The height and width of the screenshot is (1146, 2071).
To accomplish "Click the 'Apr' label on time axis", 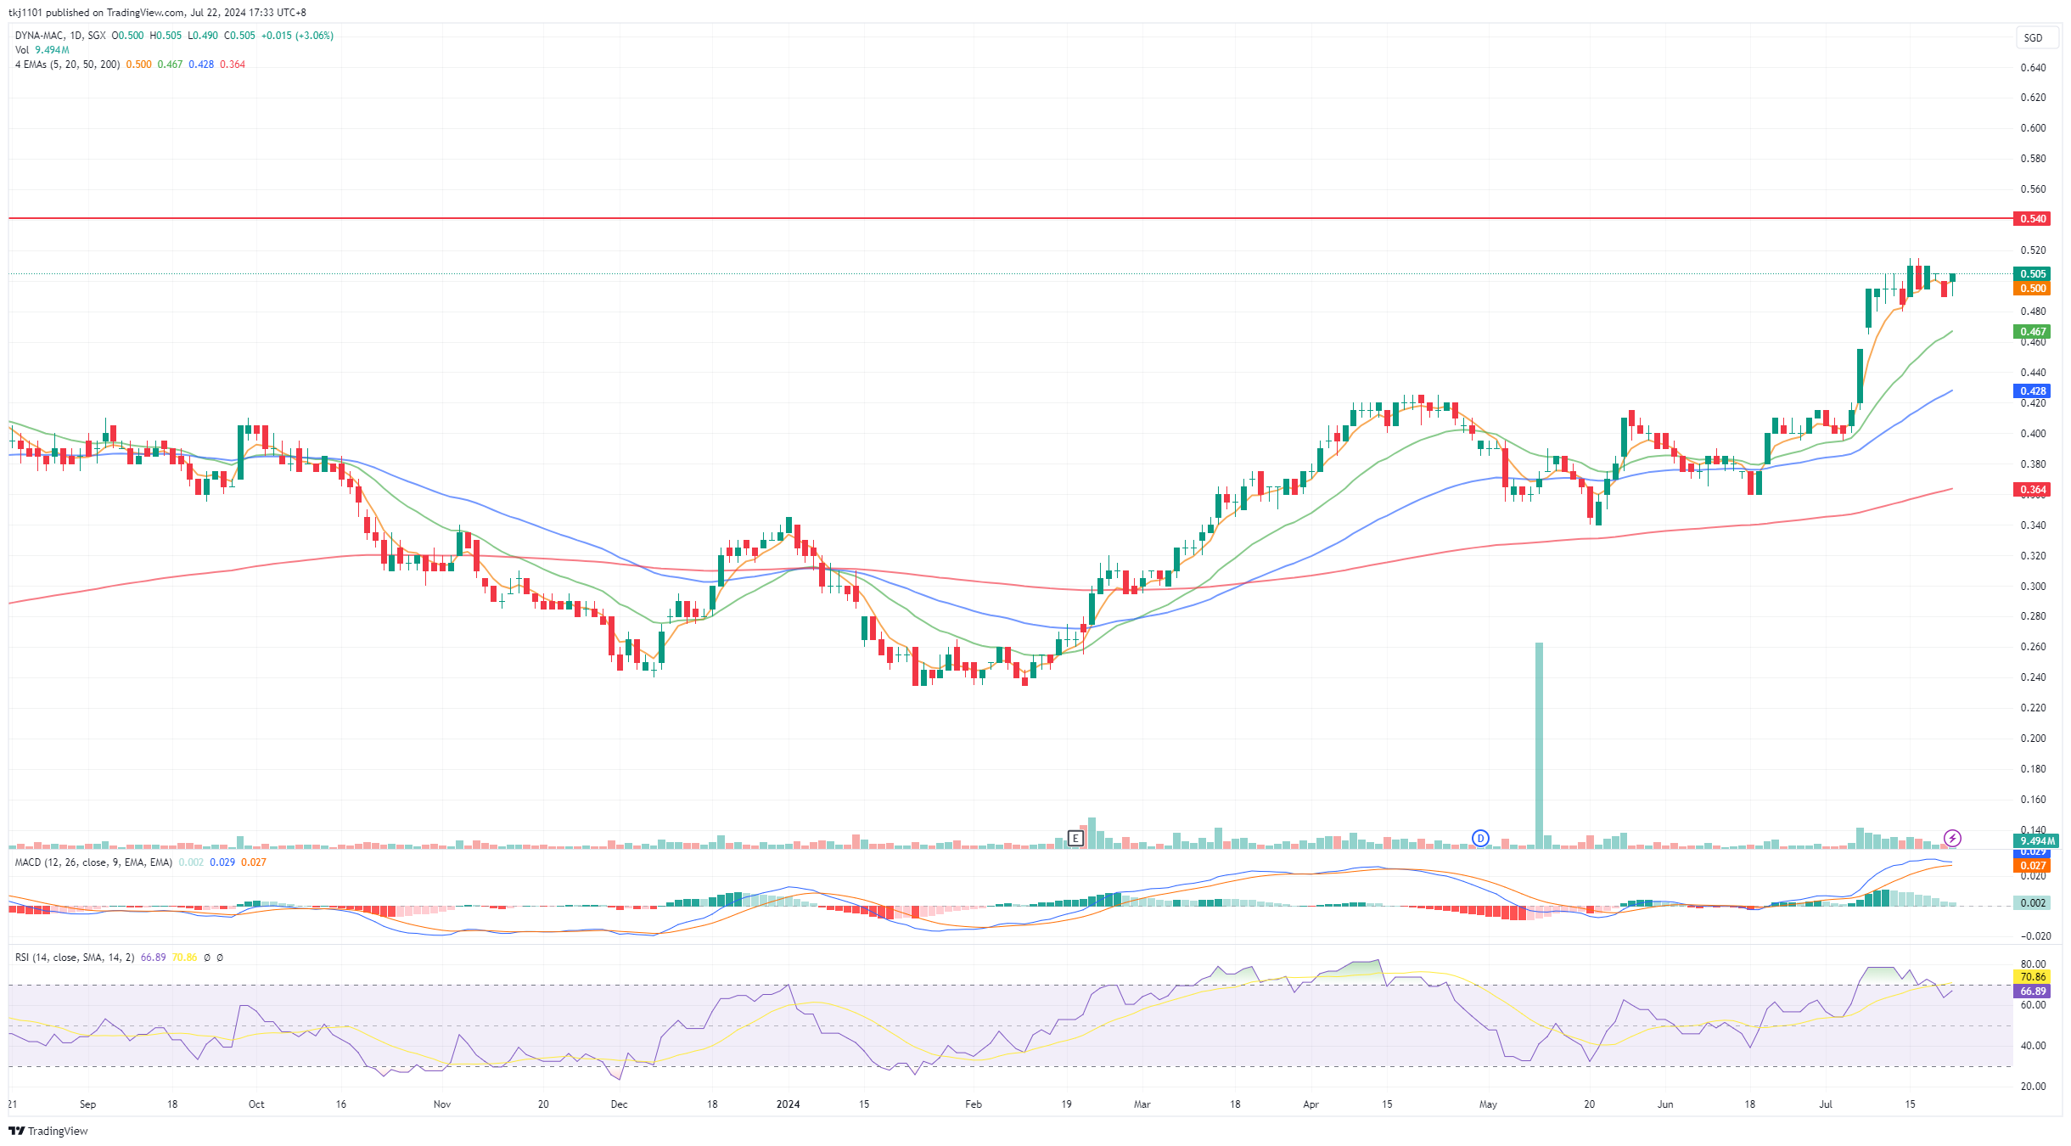I will [1311, 1104].
